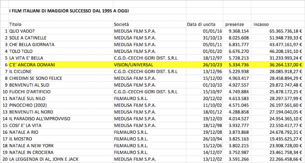Click the 'presenze' header cell
This screenshot has width=305, height=163.
click(237, 24)
